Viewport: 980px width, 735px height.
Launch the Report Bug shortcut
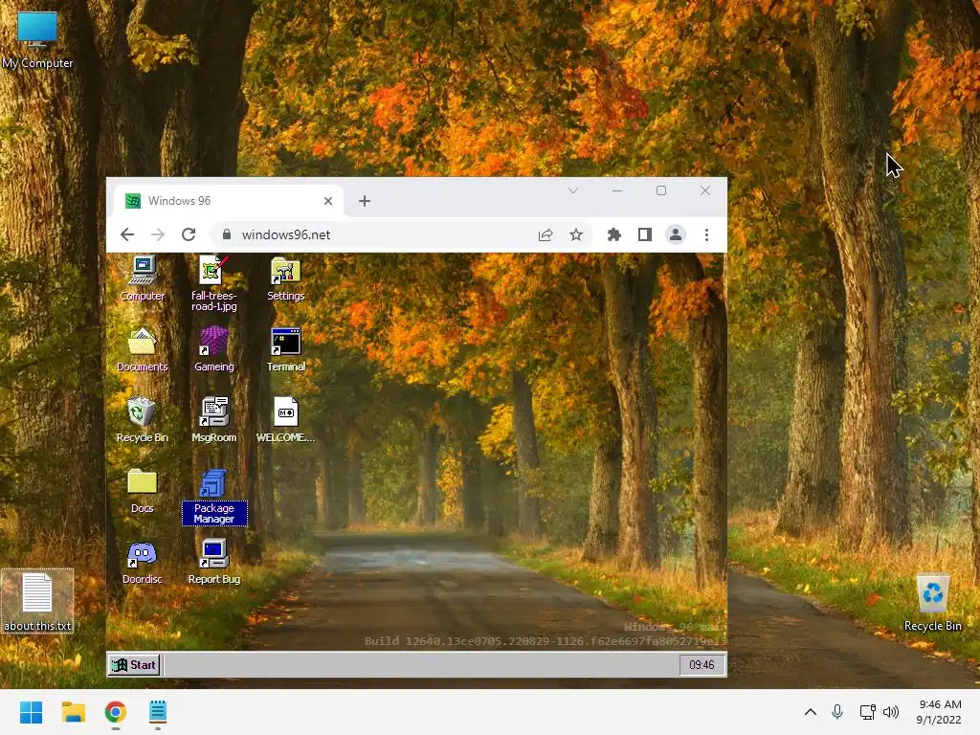(x=213, y=563)
